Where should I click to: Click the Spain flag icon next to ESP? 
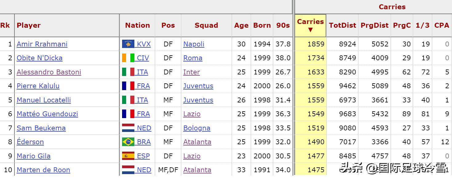pyautogui.click(x=128, y=156)
